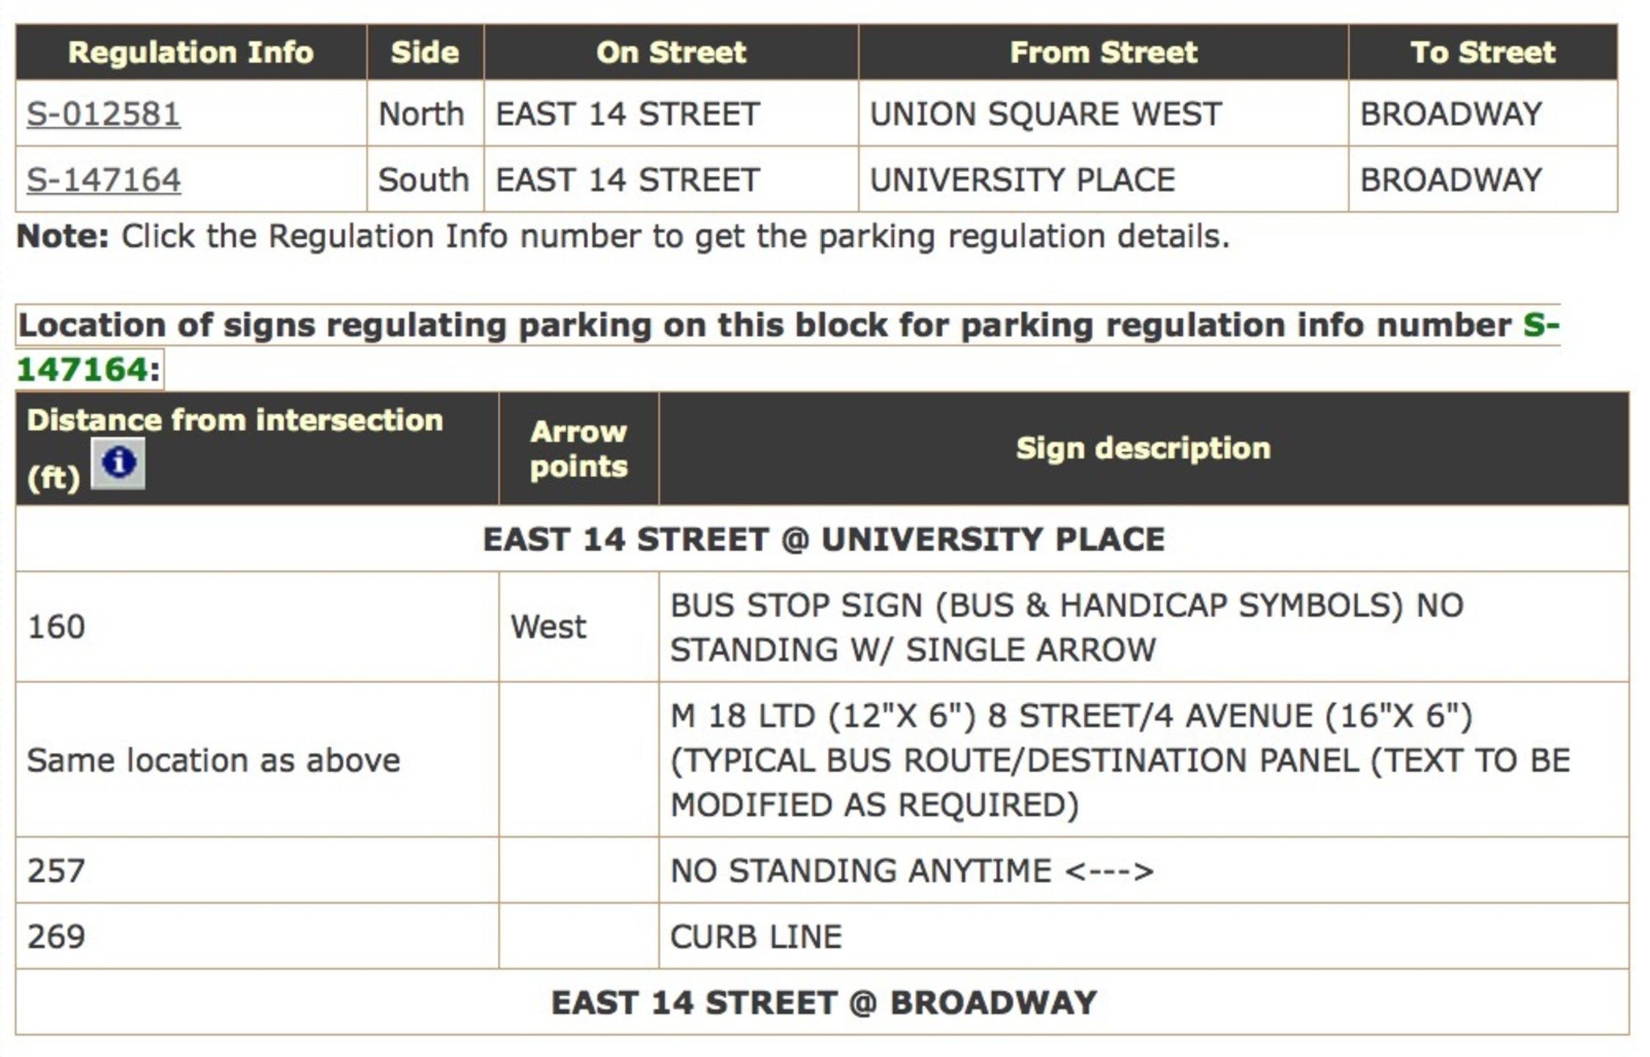Viewport: 1650px width, 1057px height.
Task: Click the From Street column header
Action: [1102, 51]
